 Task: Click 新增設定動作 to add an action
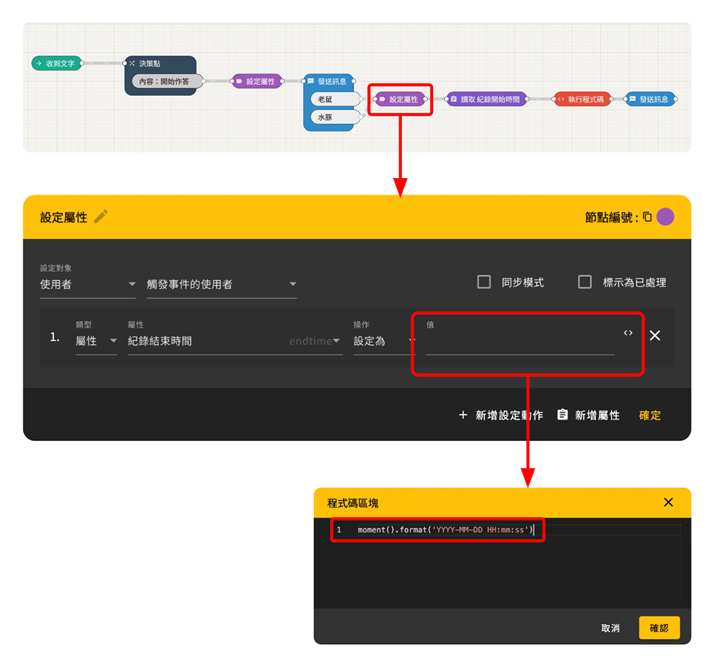point(501,415)
